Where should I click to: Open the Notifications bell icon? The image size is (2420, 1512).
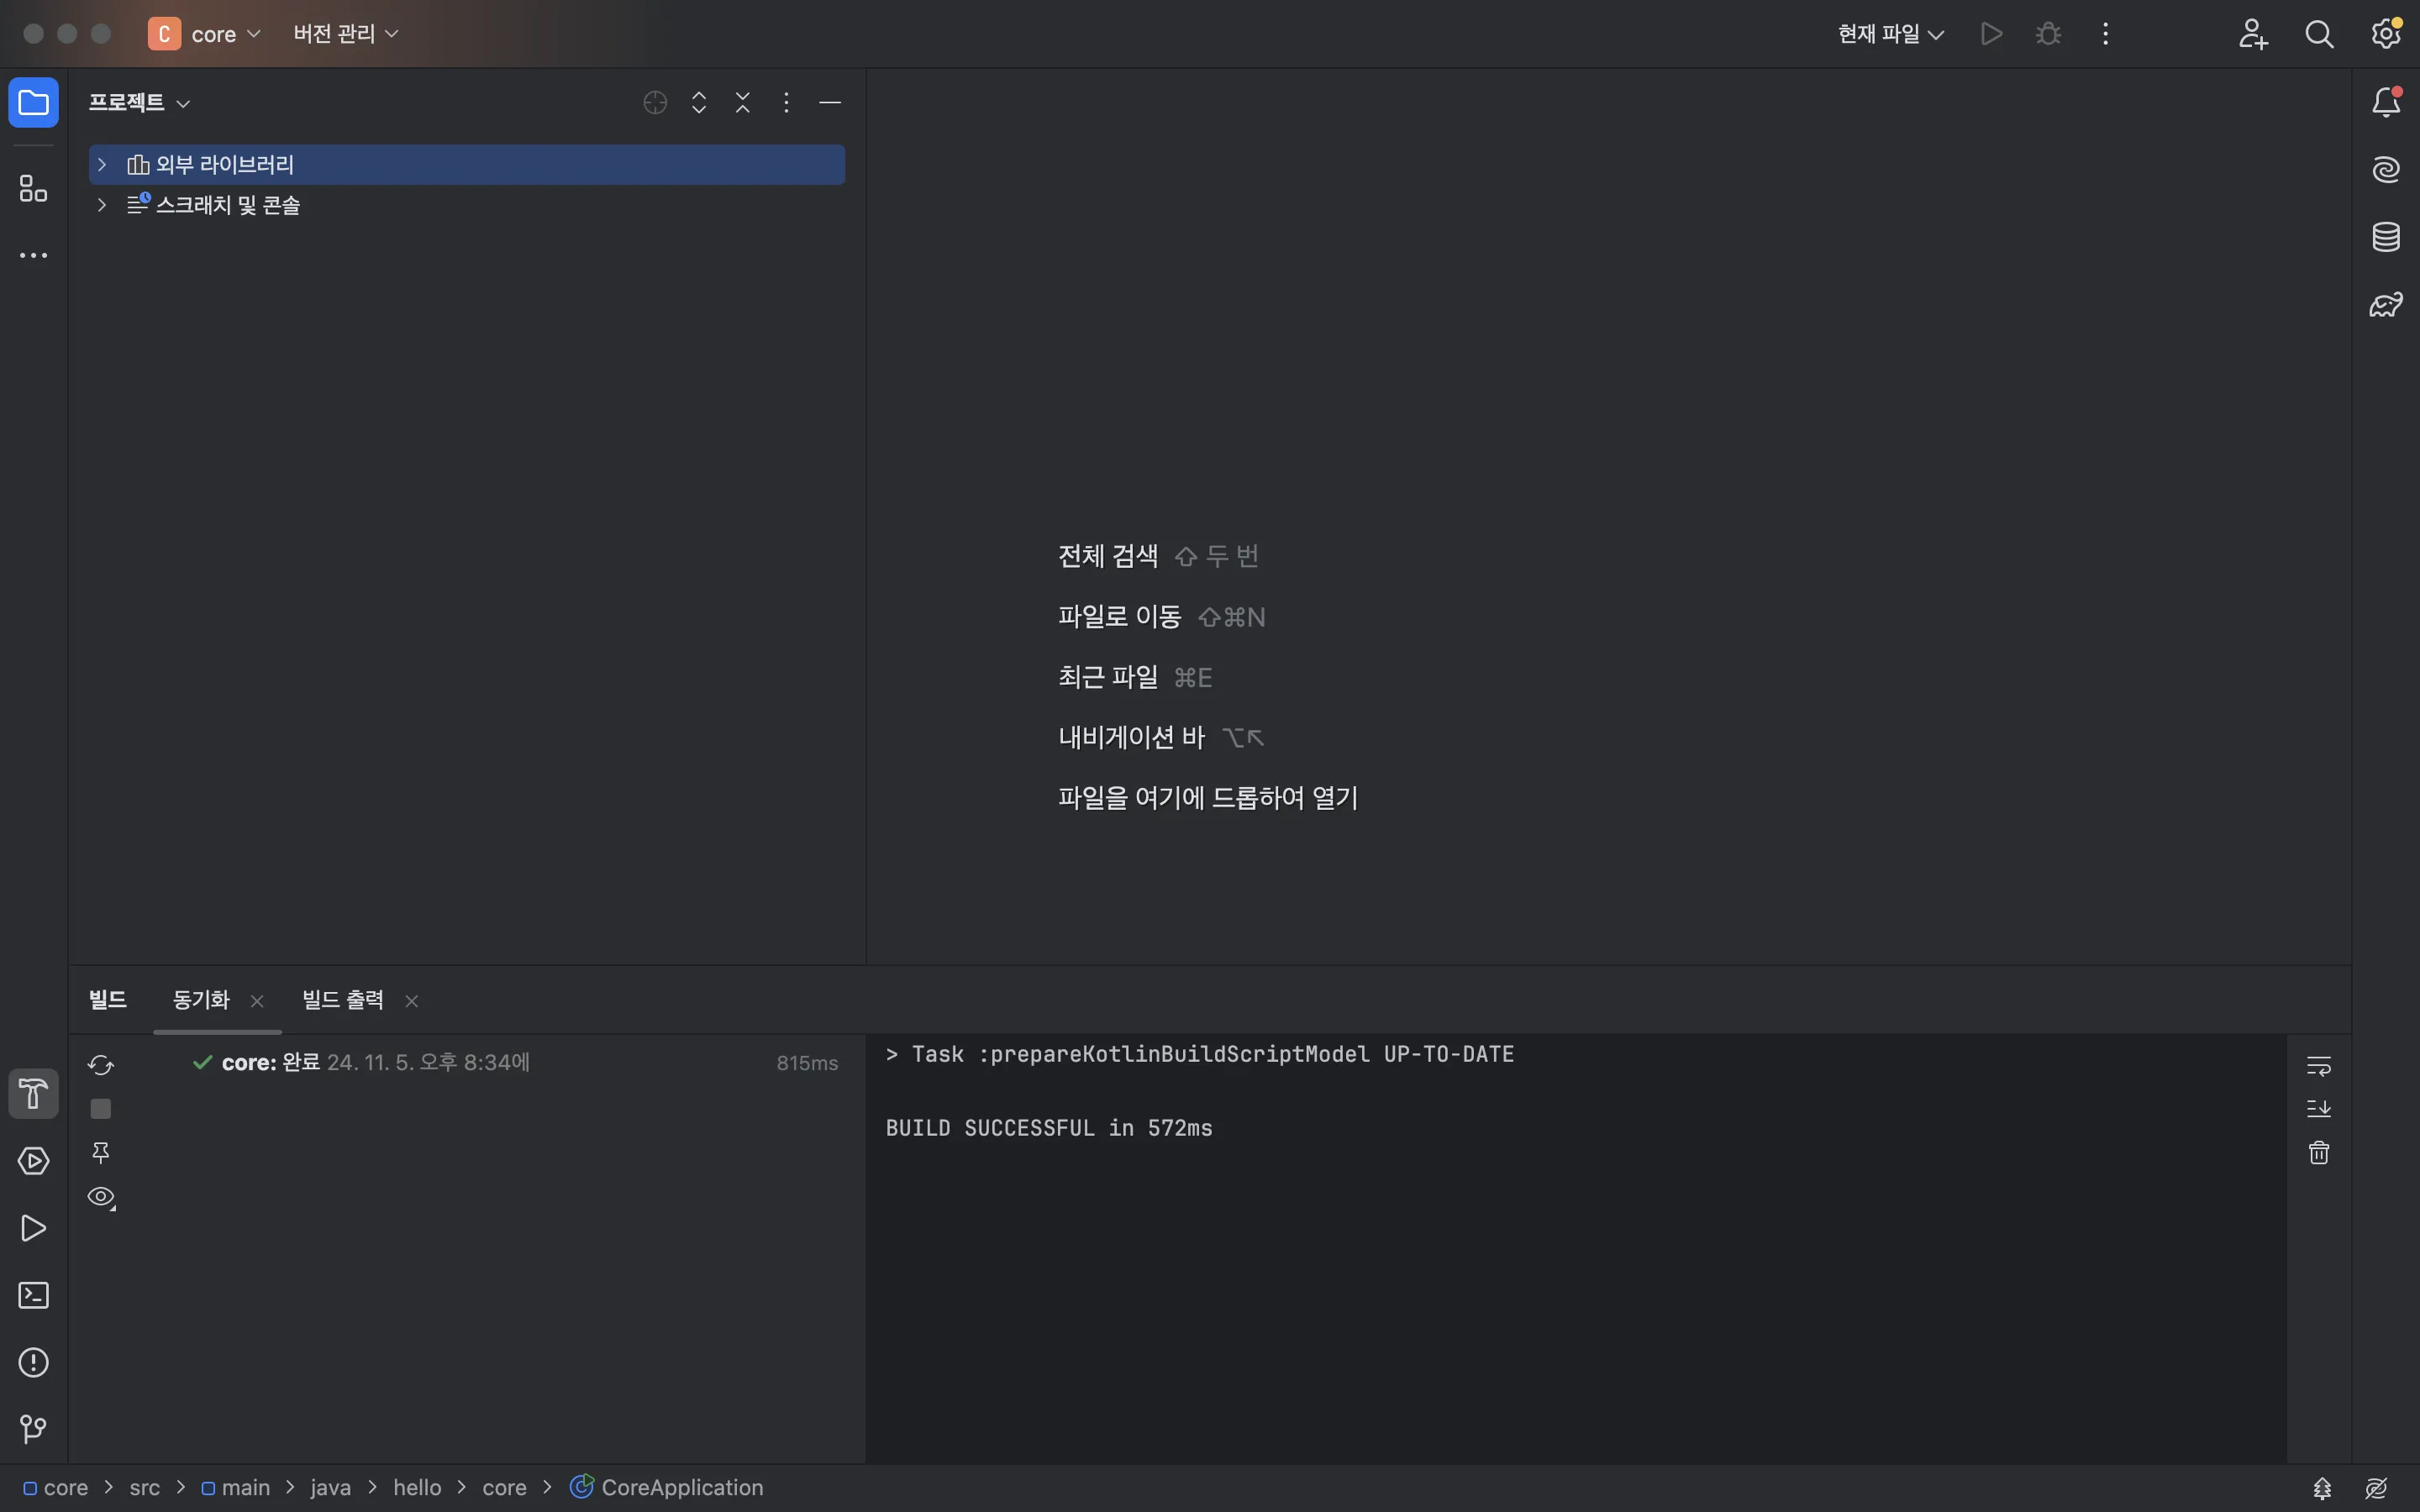[2386, 102]
